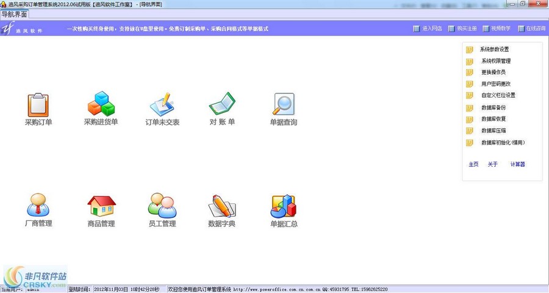The image size is (549, 293).
Task: Click the admin user field in status bar
Action: pyautogui.click(x=46, y=289)
